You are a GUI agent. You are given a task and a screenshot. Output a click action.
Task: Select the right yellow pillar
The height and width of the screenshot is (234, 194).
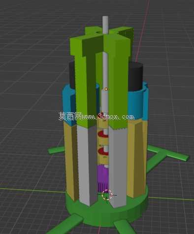click(137, 159)
